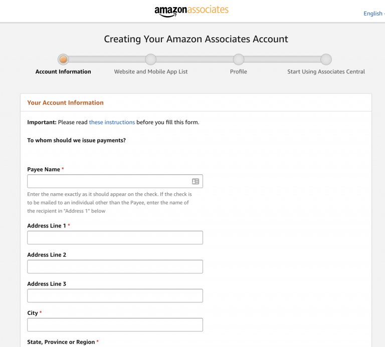Image resolution: width=385 pixels, height=347 pixels.
Task: Select the Start Using Associates Central step circle
Action: 326,60
